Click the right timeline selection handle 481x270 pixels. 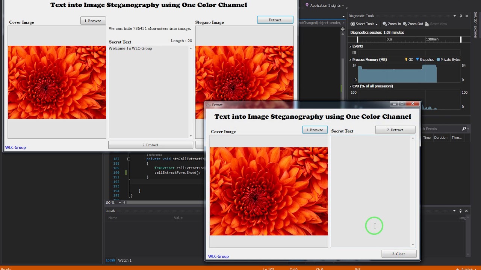click(x=461, y=39)
